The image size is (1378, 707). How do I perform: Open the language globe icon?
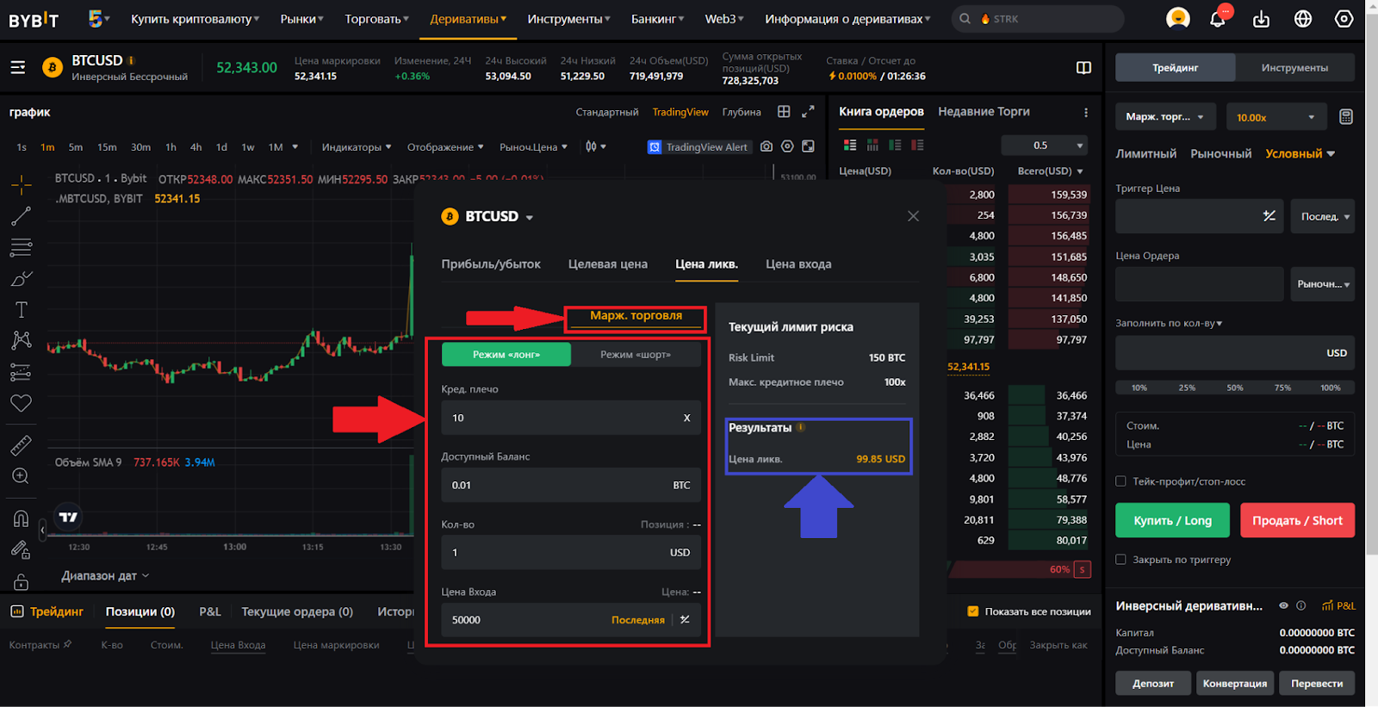click(1303, 19)
